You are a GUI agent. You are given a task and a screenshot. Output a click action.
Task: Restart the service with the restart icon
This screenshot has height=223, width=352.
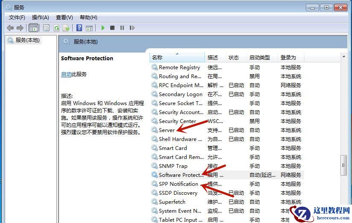click(x=132, y=28)
